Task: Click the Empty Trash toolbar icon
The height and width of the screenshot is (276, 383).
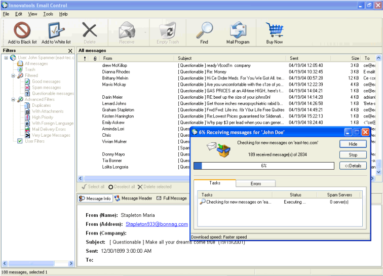Action: 168,30
